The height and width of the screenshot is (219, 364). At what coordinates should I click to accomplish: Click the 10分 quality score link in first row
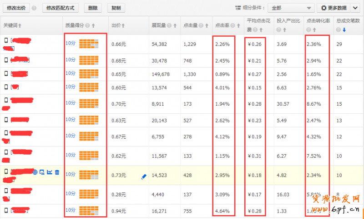tap(70, 44)
